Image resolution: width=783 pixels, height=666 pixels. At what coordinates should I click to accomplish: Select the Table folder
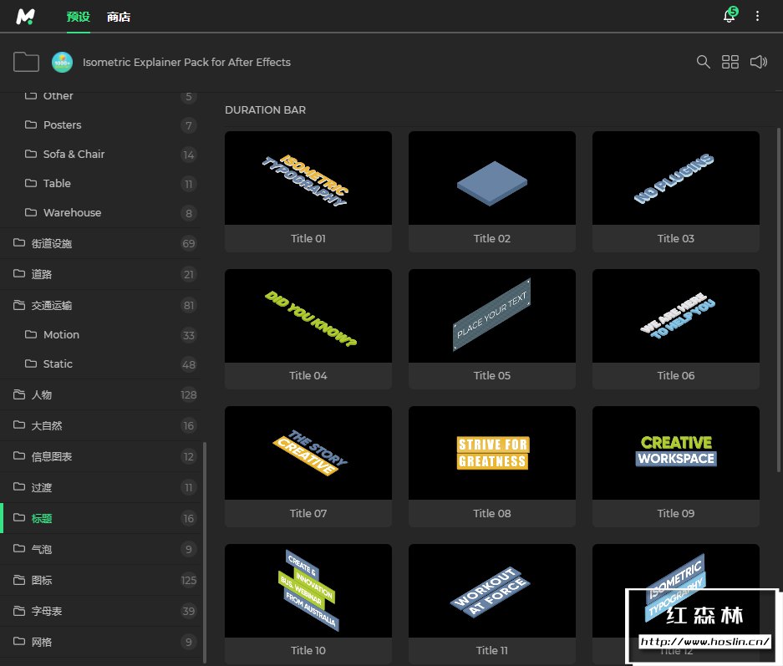pos(100,184)
